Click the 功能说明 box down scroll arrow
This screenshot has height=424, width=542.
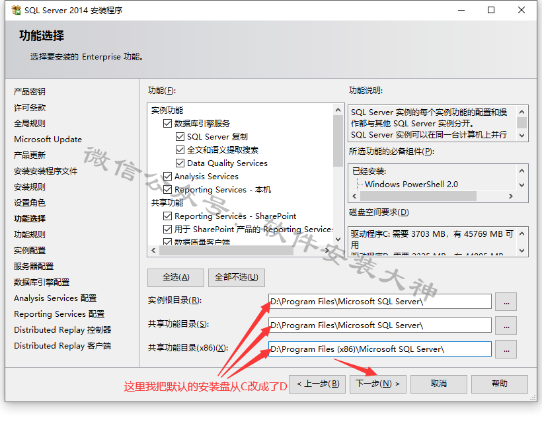[x=522, y=135]
